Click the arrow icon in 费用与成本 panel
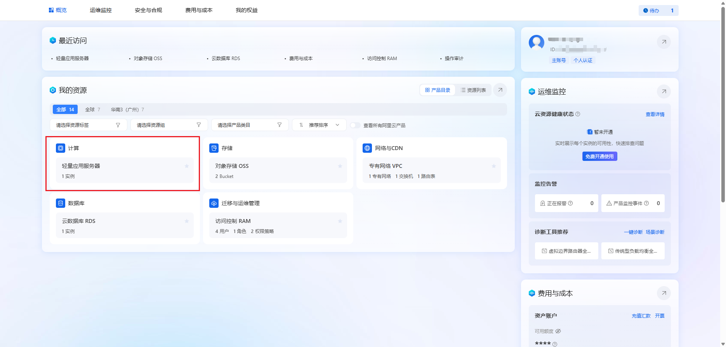This screenshot has height=347, width=726. 663,293
